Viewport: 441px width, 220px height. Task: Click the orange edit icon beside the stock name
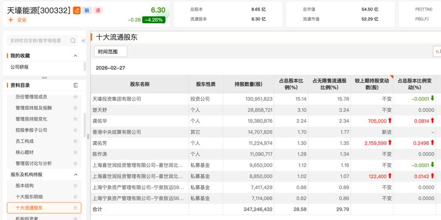pyautogui.click(x=77, y=10)
